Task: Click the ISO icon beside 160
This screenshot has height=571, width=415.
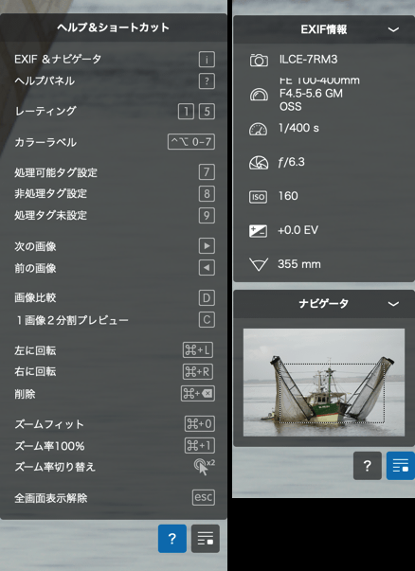Action: tap(258, 197)
